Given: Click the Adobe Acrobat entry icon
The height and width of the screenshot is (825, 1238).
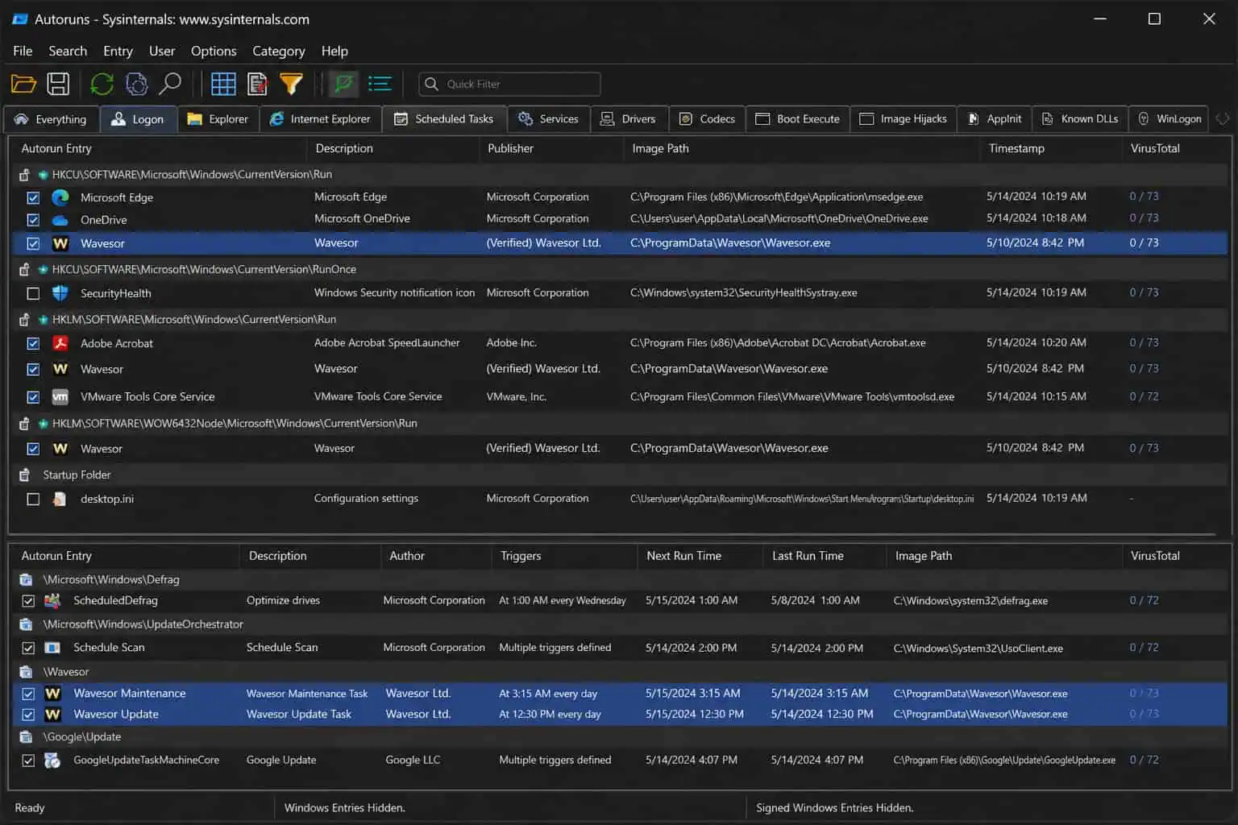Looking at the screenshot, I should pos(60,343).
